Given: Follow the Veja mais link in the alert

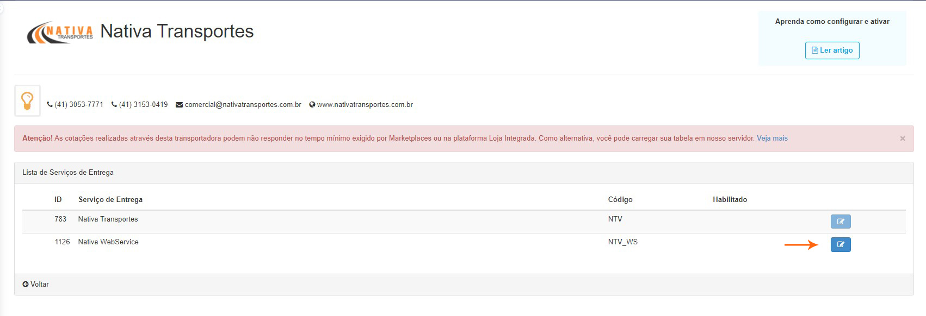Looking at the screenshot, I should coord(771,138).
